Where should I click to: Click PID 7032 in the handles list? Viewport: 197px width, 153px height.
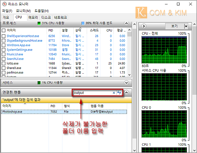54,112
